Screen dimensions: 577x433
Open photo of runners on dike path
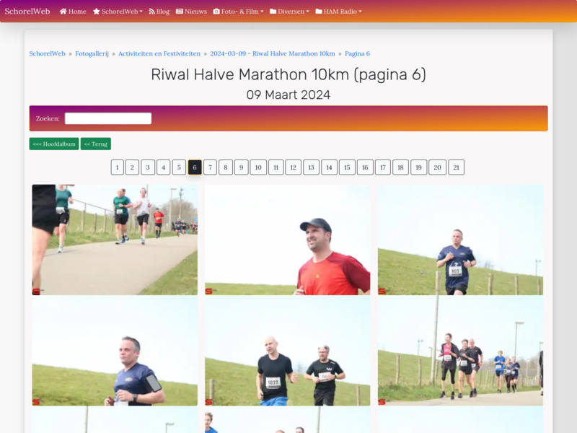tap(115, 240)
